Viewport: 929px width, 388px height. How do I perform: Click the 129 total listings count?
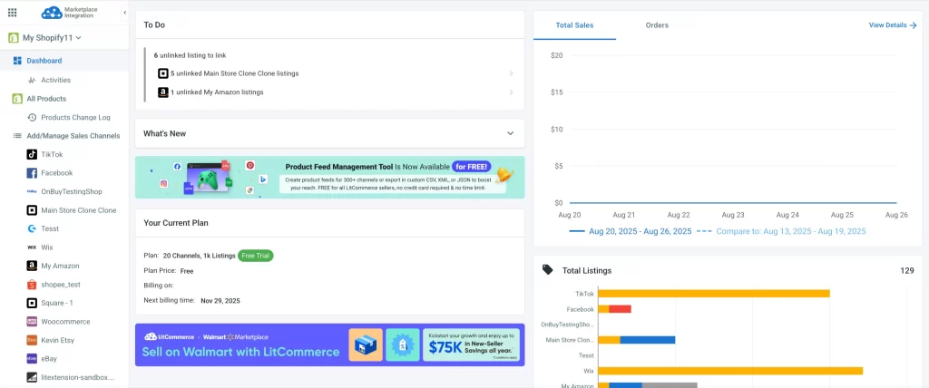click(907, 271)
